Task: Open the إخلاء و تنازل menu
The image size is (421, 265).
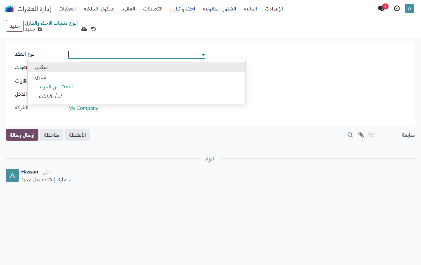Action: 183,9
